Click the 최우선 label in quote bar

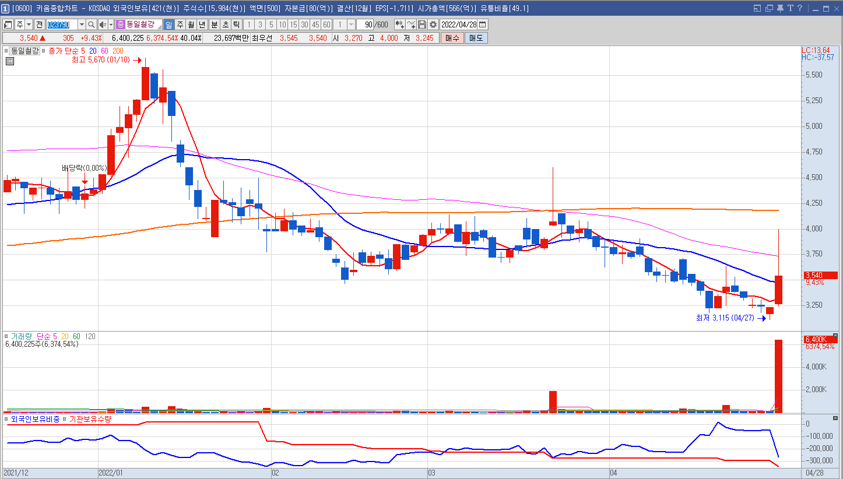262,38
